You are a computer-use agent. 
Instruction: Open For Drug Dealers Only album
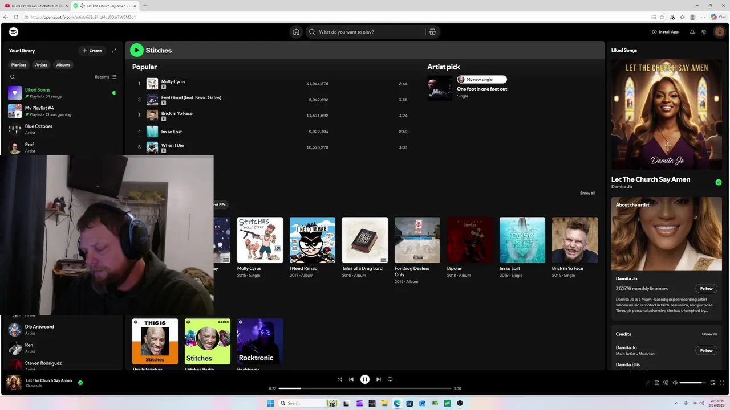click(x=417, y=240)
